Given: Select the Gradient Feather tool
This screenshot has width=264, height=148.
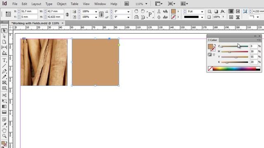Looking at the screenshot, I should click(4, 112).
